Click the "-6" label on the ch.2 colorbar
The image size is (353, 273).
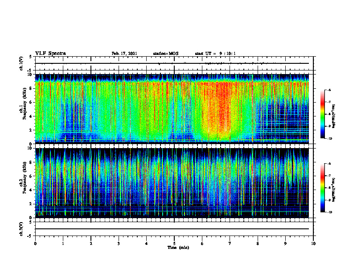point(328,164)
